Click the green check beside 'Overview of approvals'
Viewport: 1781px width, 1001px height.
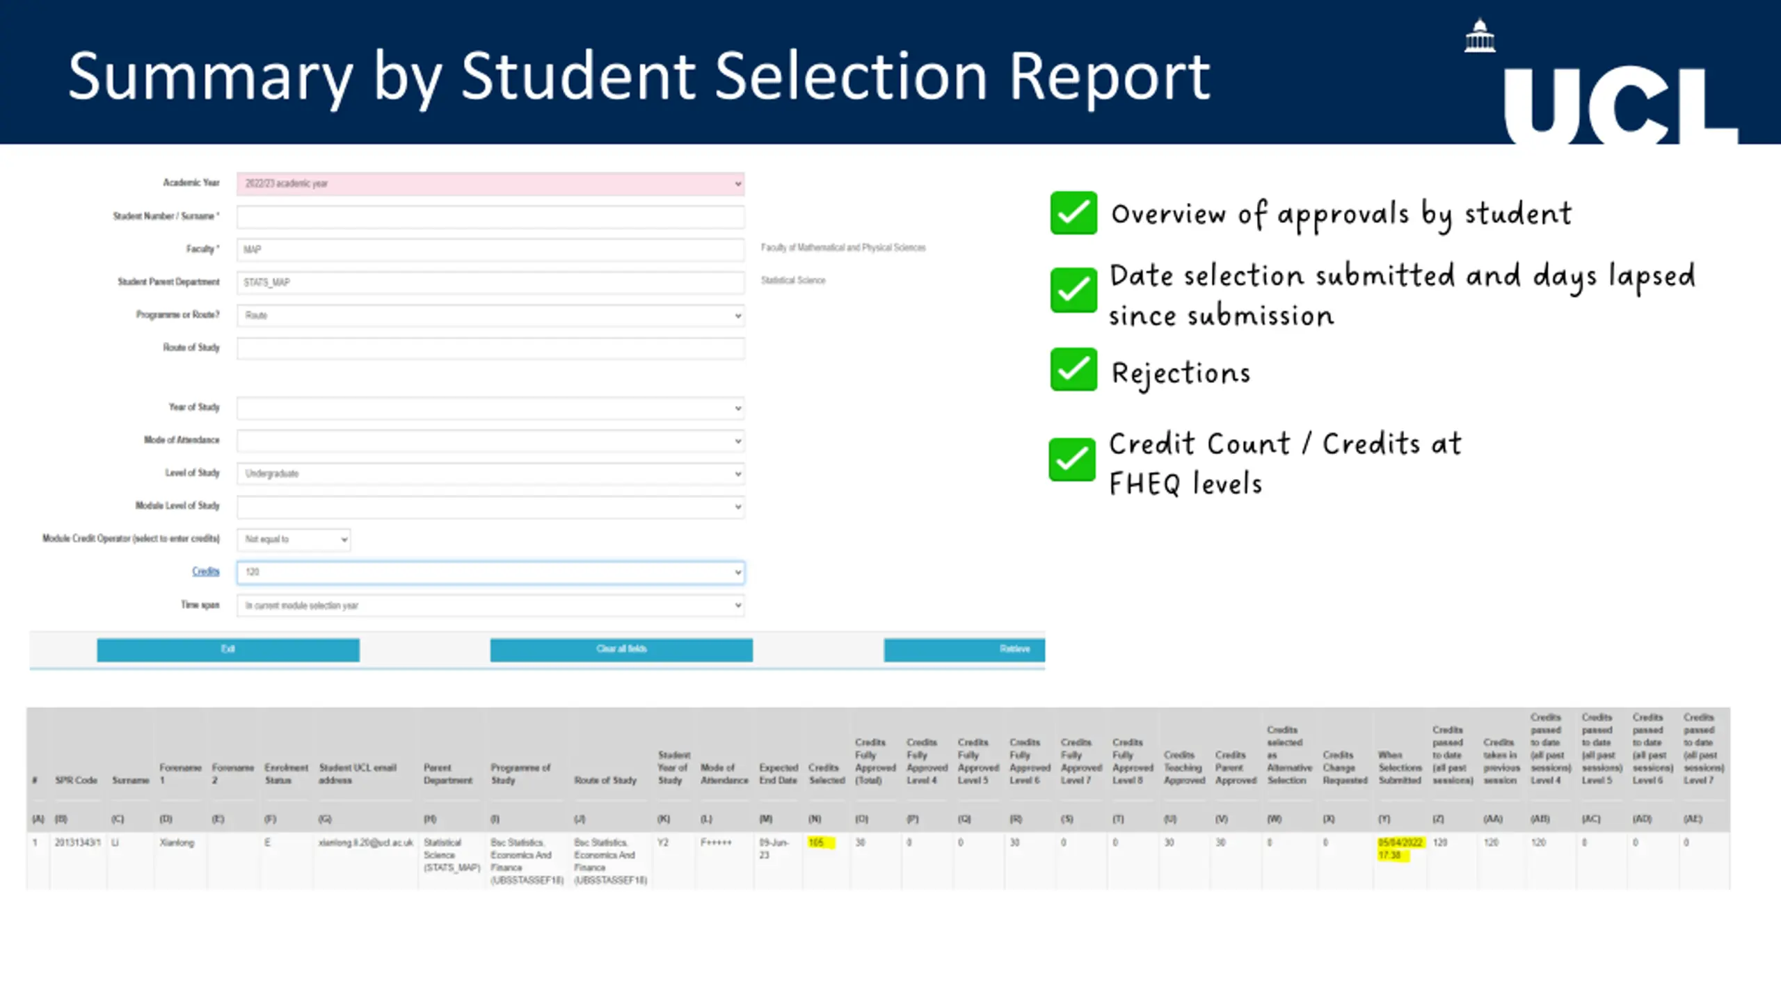1073,213
